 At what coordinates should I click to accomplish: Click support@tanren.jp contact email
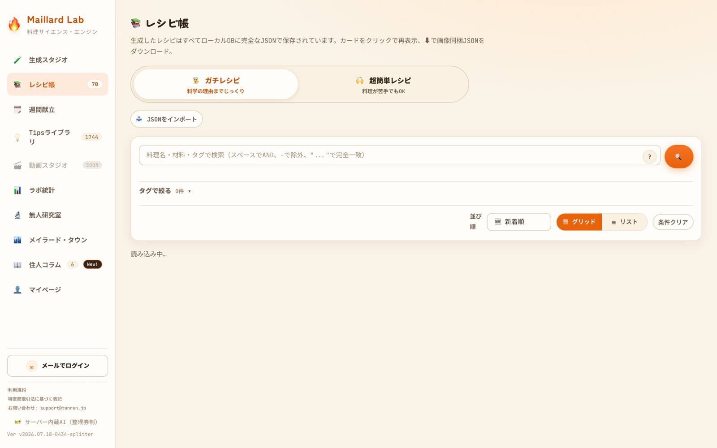(63, 408)
